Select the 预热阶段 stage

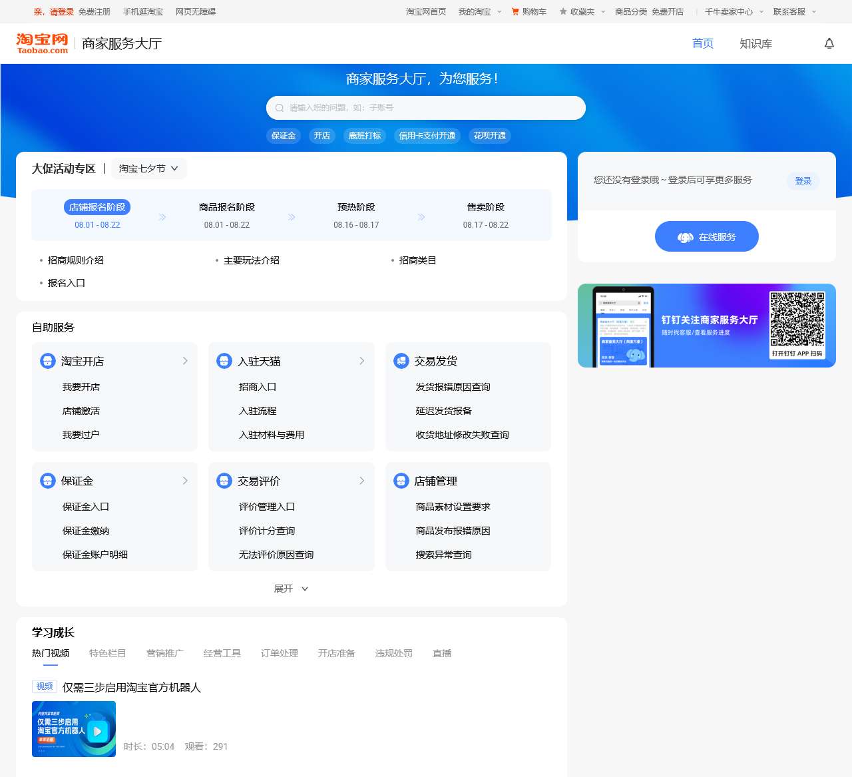356,207
